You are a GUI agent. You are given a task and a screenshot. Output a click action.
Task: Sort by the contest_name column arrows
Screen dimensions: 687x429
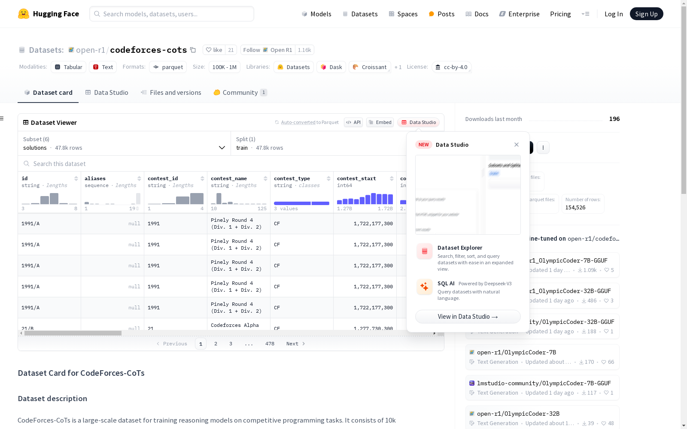(x=265, y=178)
